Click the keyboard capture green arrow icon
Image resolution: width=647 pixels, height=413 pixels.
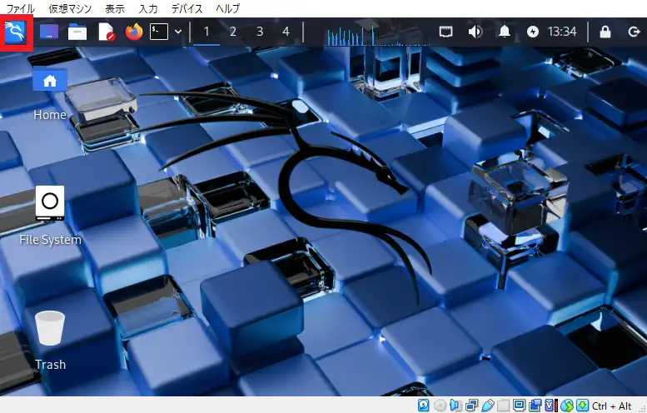pos(582,406)
